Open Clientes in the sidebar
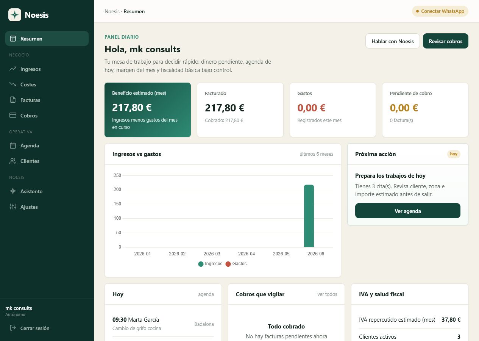This screenshot has height=341, width=479. [x=47, y=161]
